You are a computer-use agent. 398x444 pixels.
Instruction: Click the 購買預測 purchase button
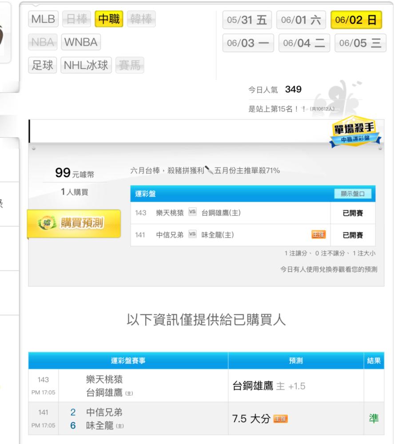coord(74,223)
